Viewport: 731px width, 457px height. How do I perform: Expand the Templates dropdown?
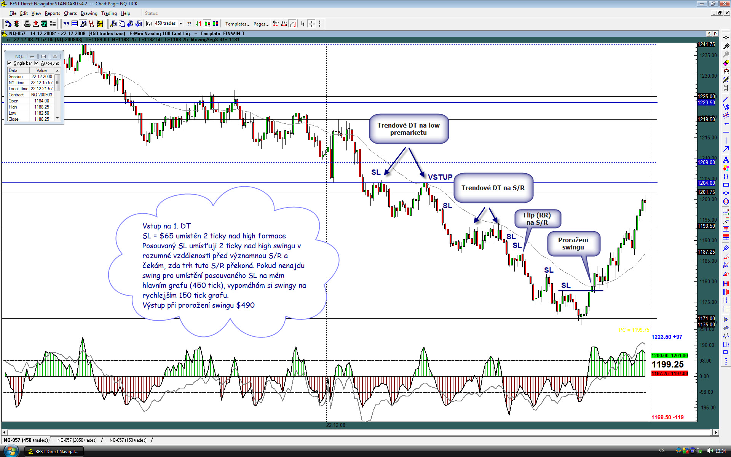point(237,24)
